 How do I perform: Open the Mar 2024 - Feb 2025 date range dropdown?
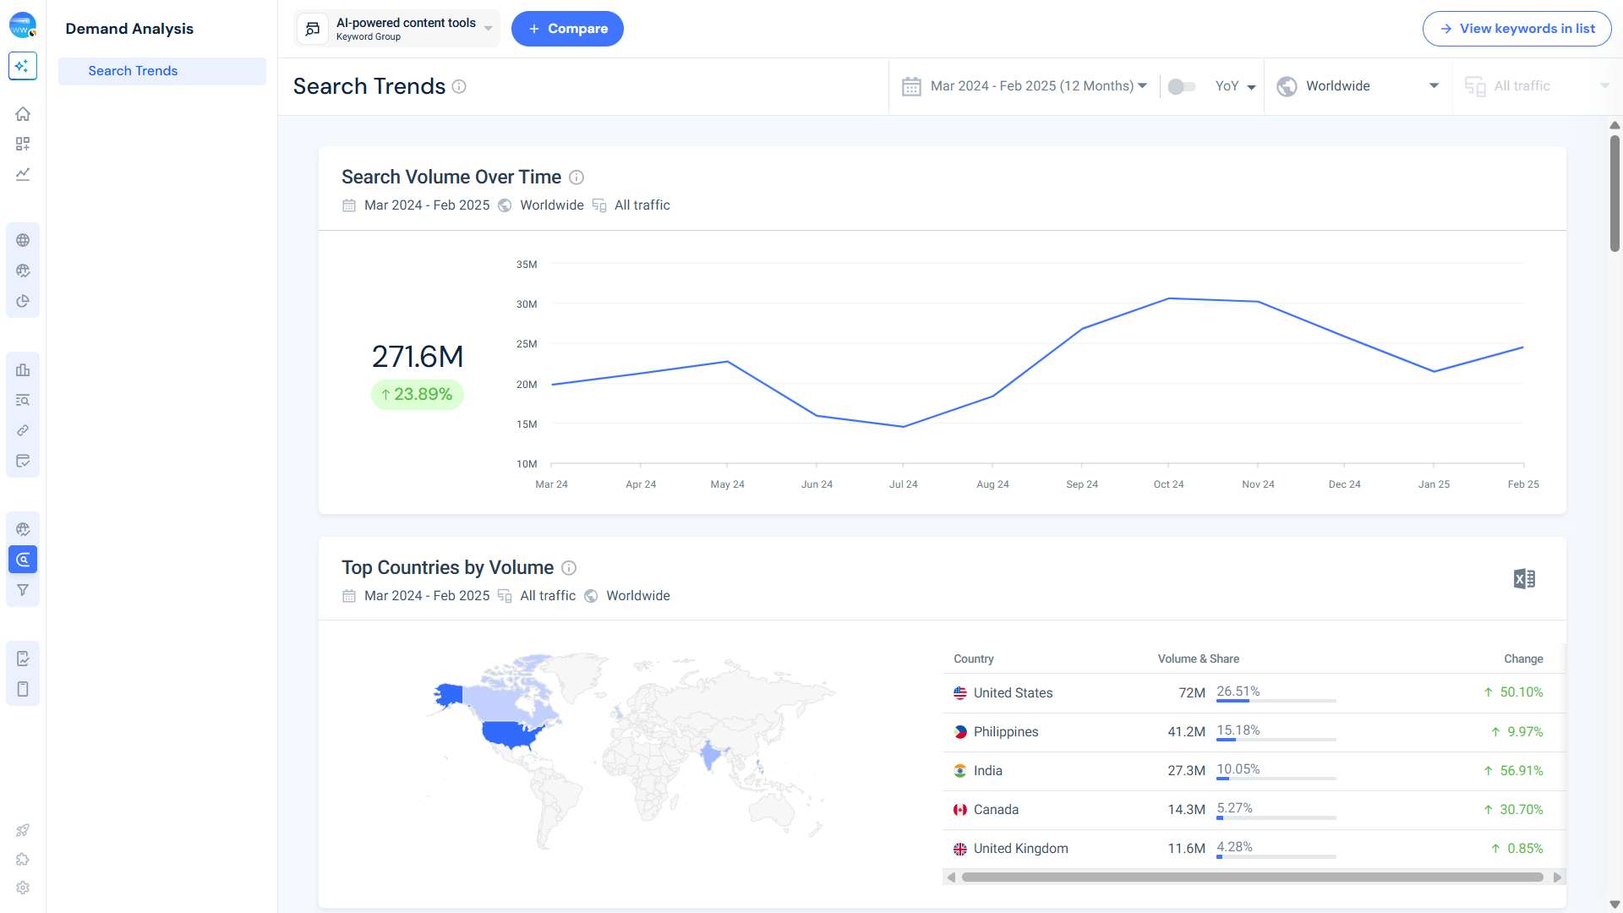coord(1025,85)
